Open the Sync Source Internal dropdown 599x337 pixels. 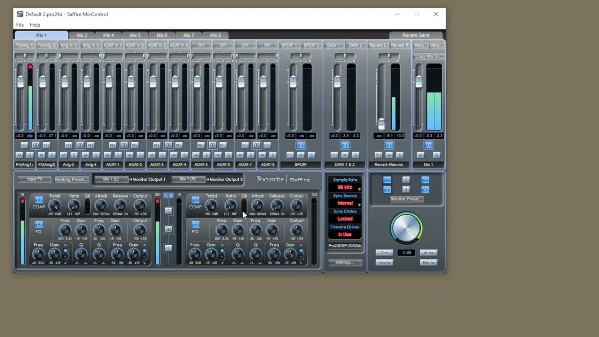(345, 203)
